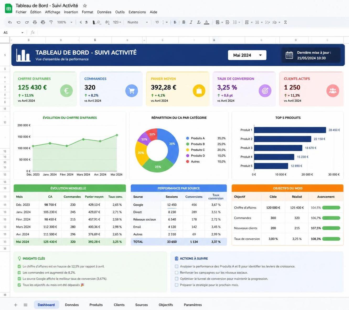Click the red people icon on Clients actifs card
The height and width of the screenshot is (310, 349).
click(x=333, y=91)
